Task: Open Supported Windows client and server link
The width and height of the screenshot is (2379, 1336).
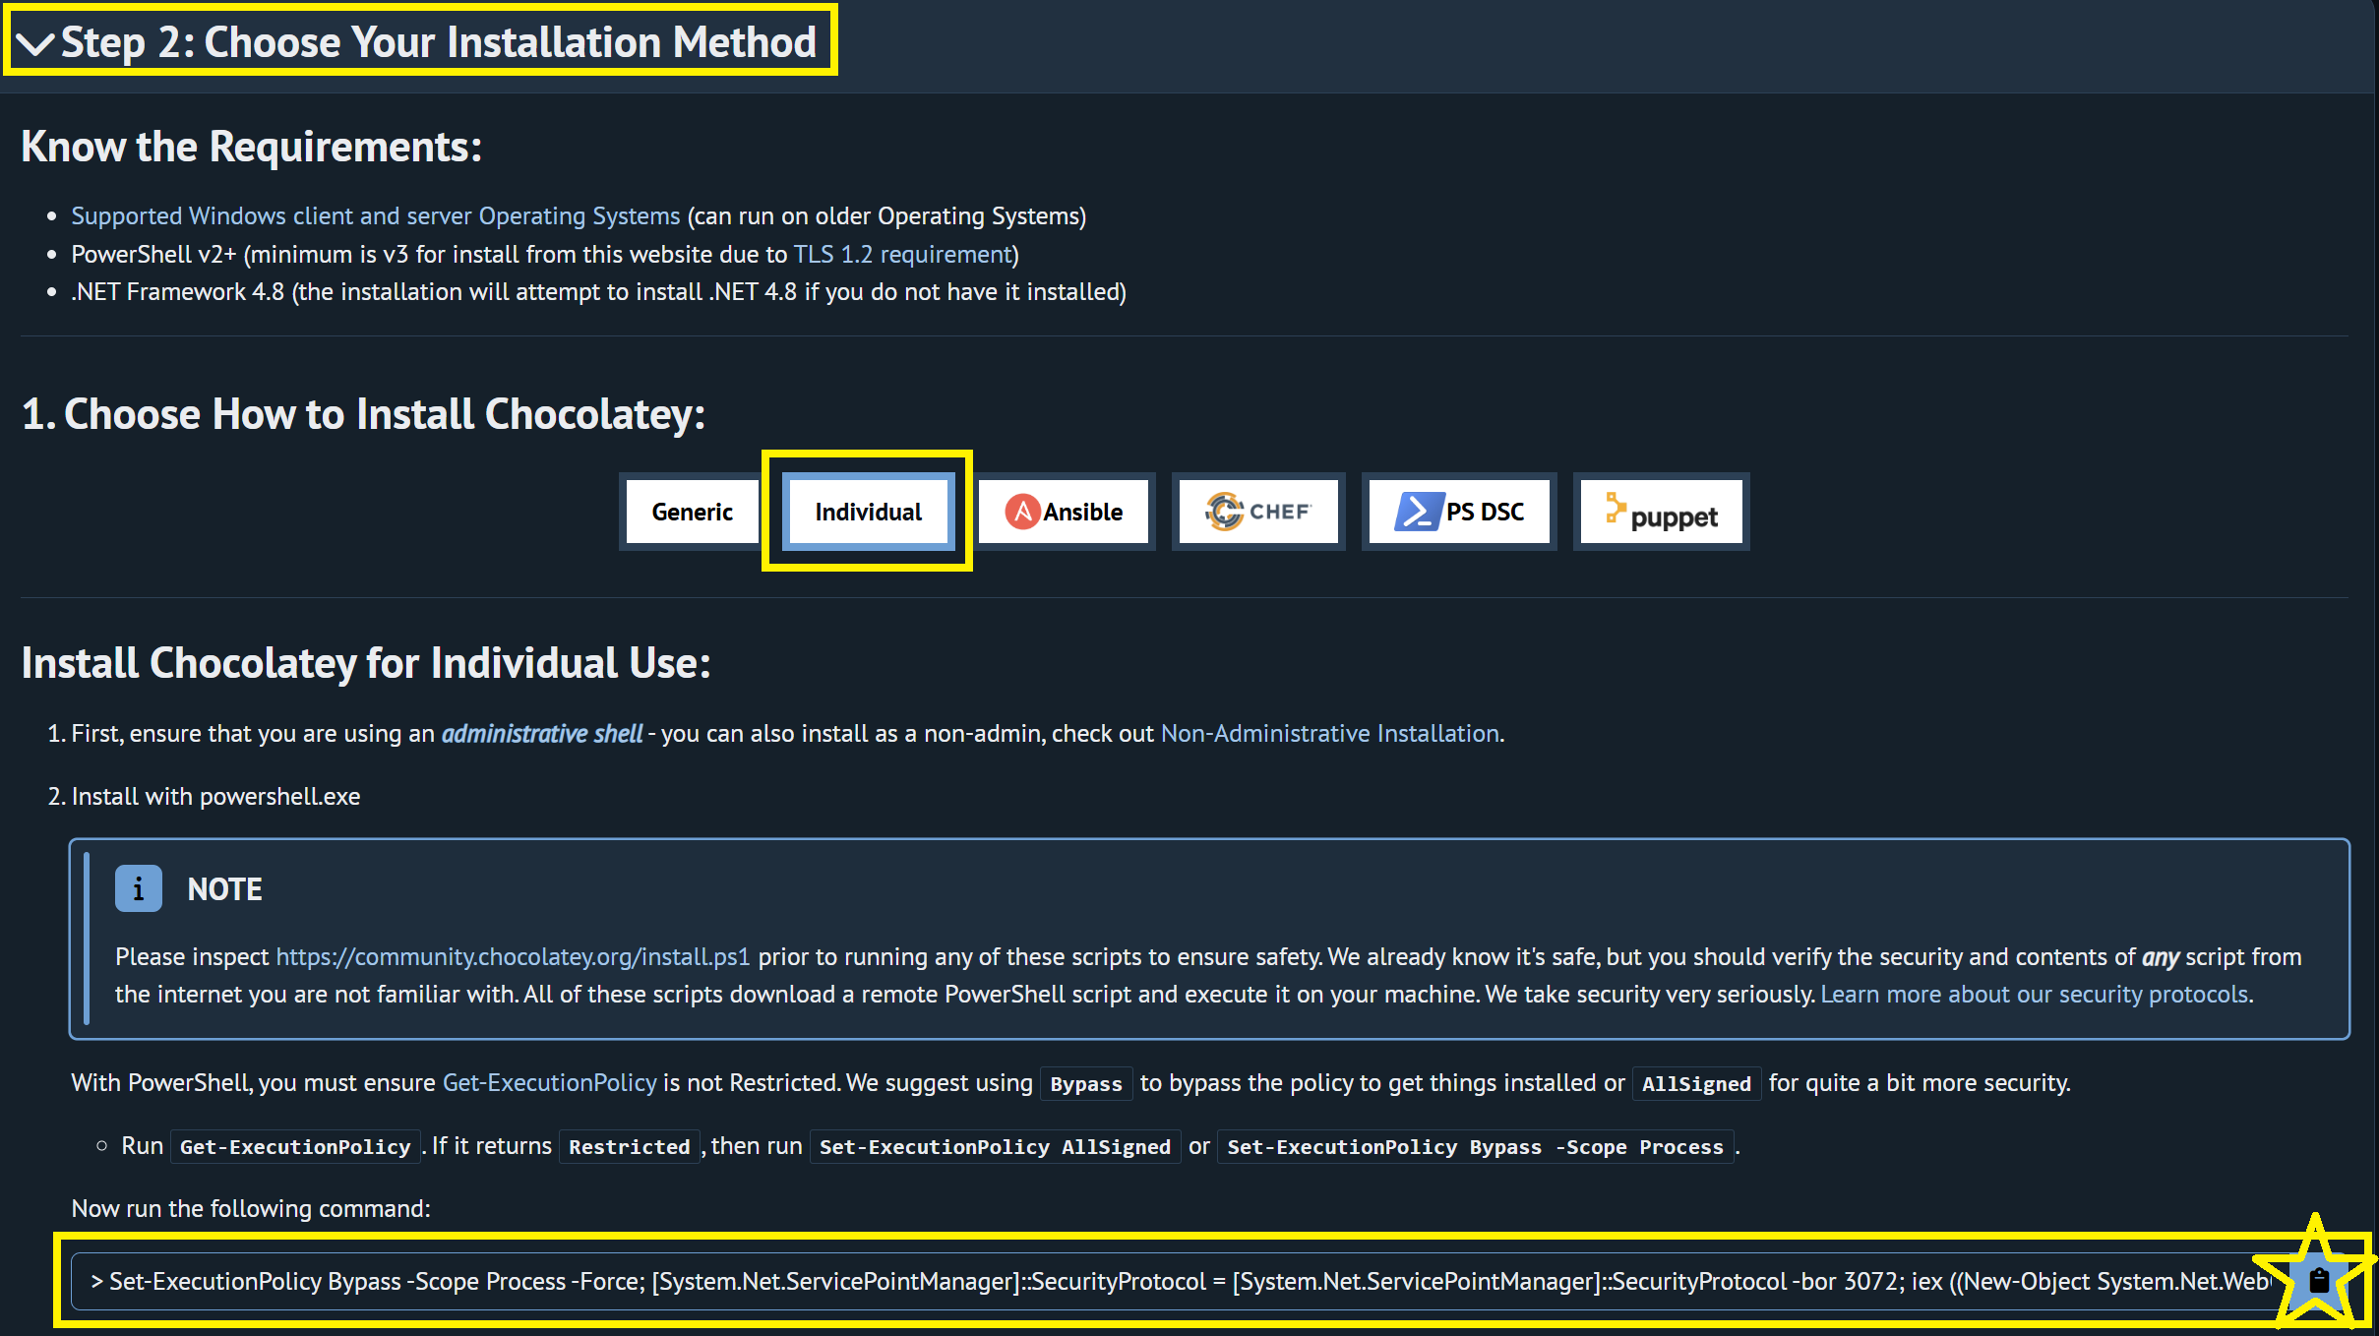Action: pos(375,215)
